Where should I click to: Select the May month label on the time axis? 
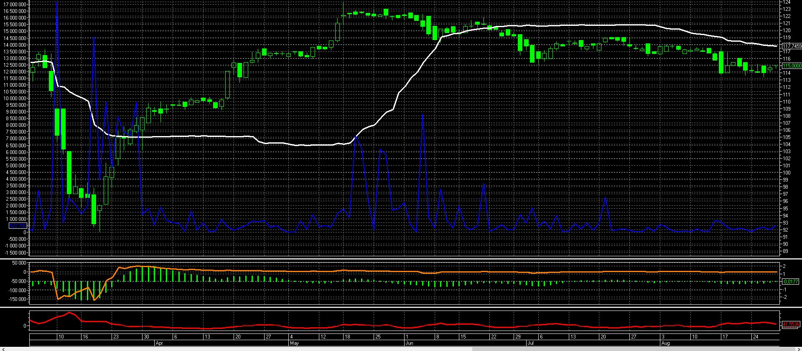coord(294,343)
